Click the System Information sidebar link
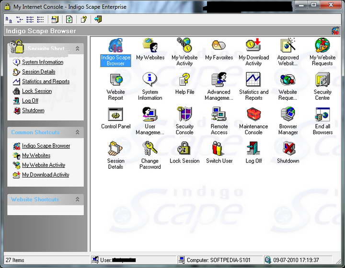This screenshot has width=345, height=268. point(43,62)
